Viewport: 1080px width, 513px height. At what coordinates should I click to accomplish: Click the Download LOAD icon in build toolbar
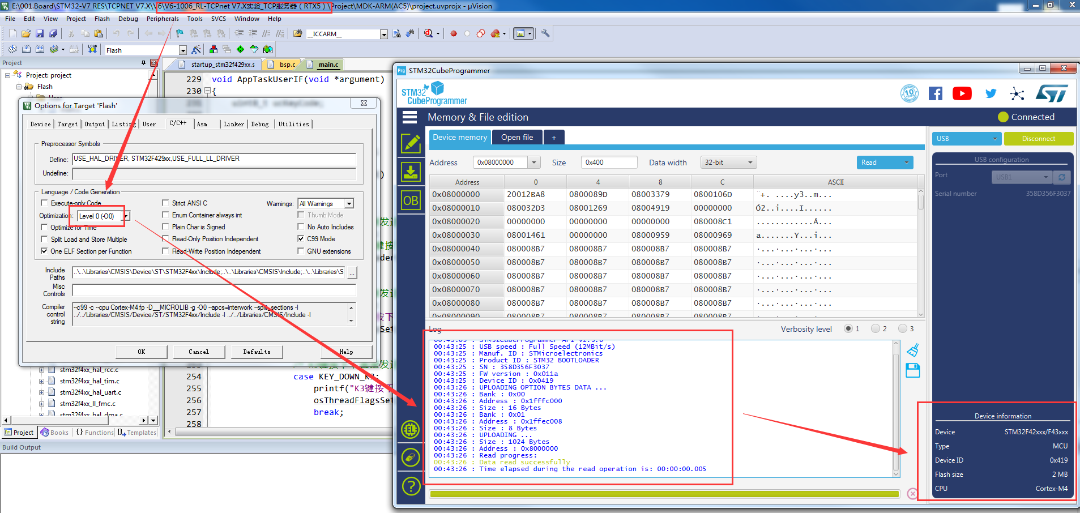(x=92, y=49)
